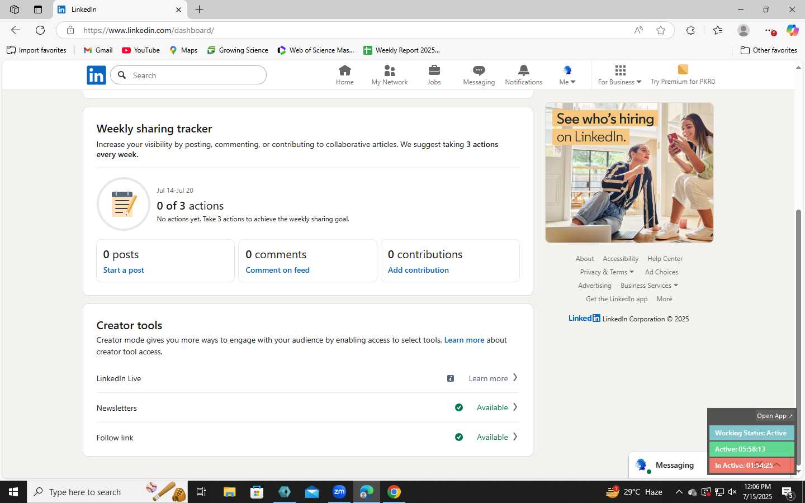
Task: Open Other favorites folder
Action: point(769,50)
